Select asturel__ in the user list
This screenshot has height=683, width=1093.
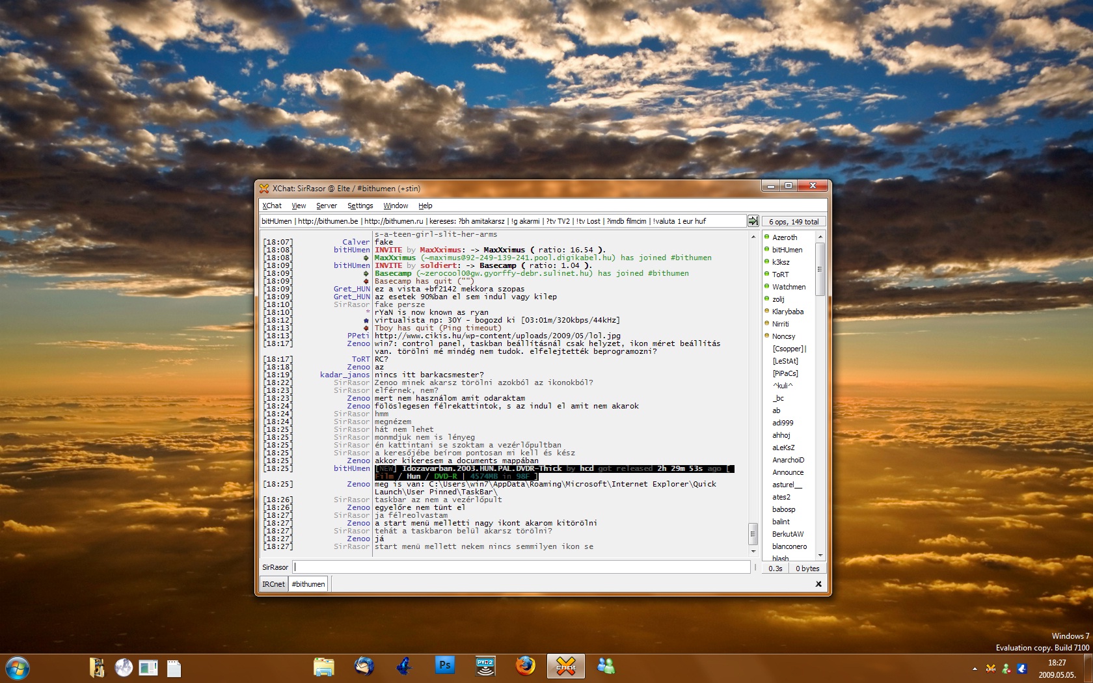click(787, 485)
